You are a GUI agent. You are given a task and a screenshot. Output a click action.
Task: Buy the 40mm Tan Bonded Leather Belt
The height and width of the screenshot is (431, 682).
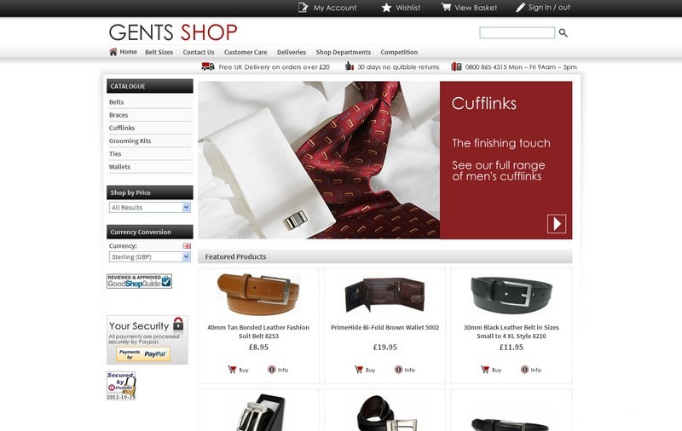click(238, 370)
